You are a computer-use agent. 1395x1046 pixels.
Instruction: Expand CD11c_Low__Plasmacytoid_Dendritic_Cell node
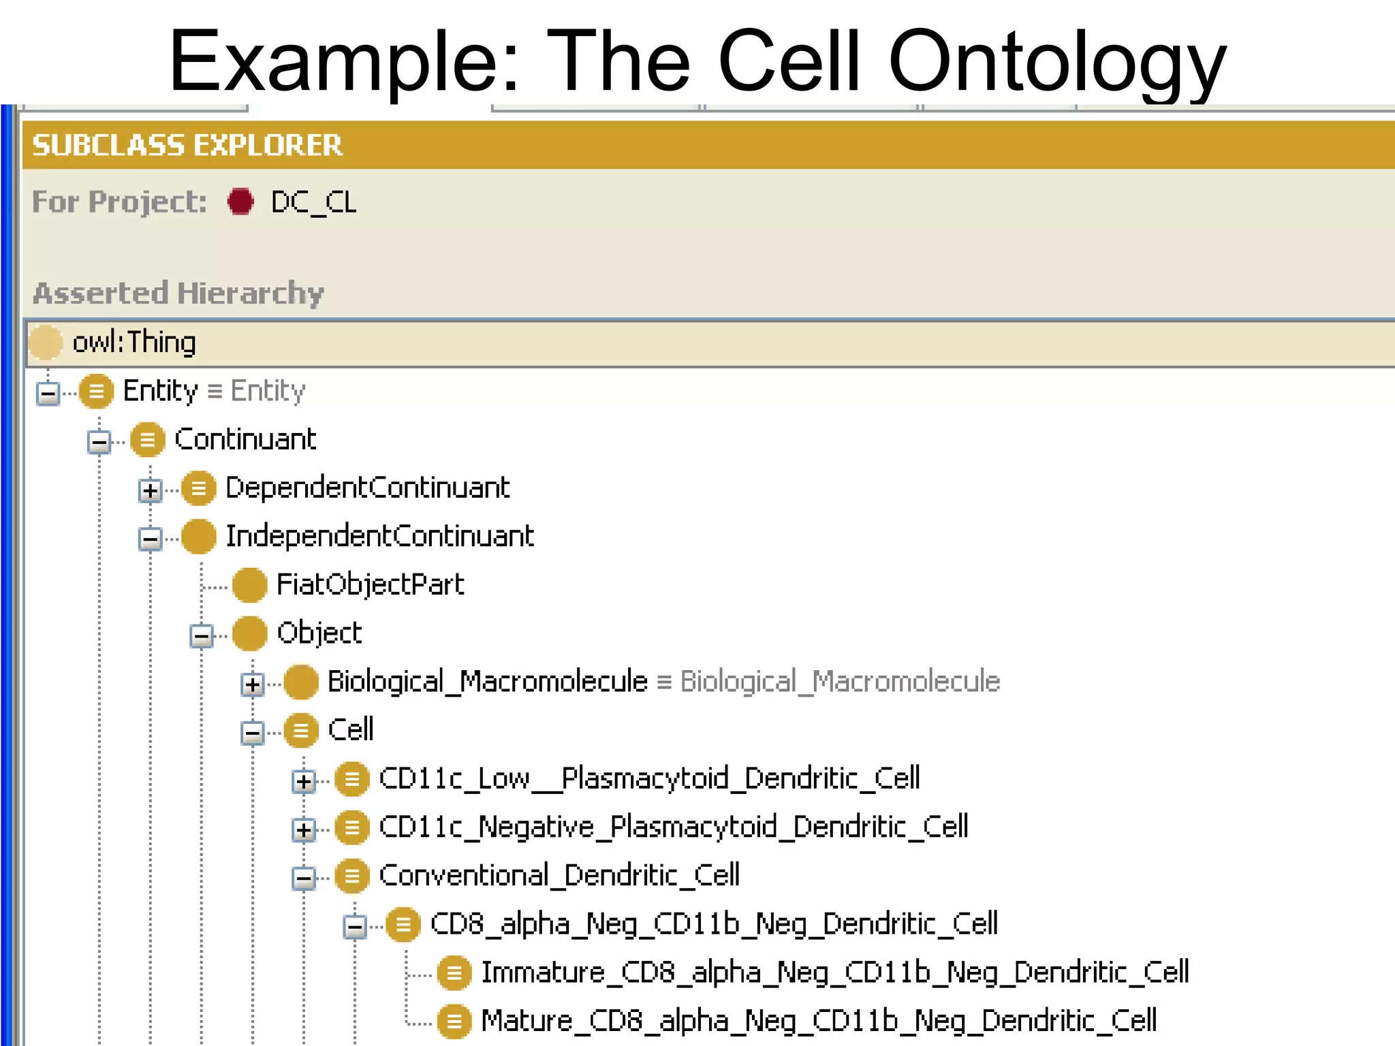click(304, 781)
